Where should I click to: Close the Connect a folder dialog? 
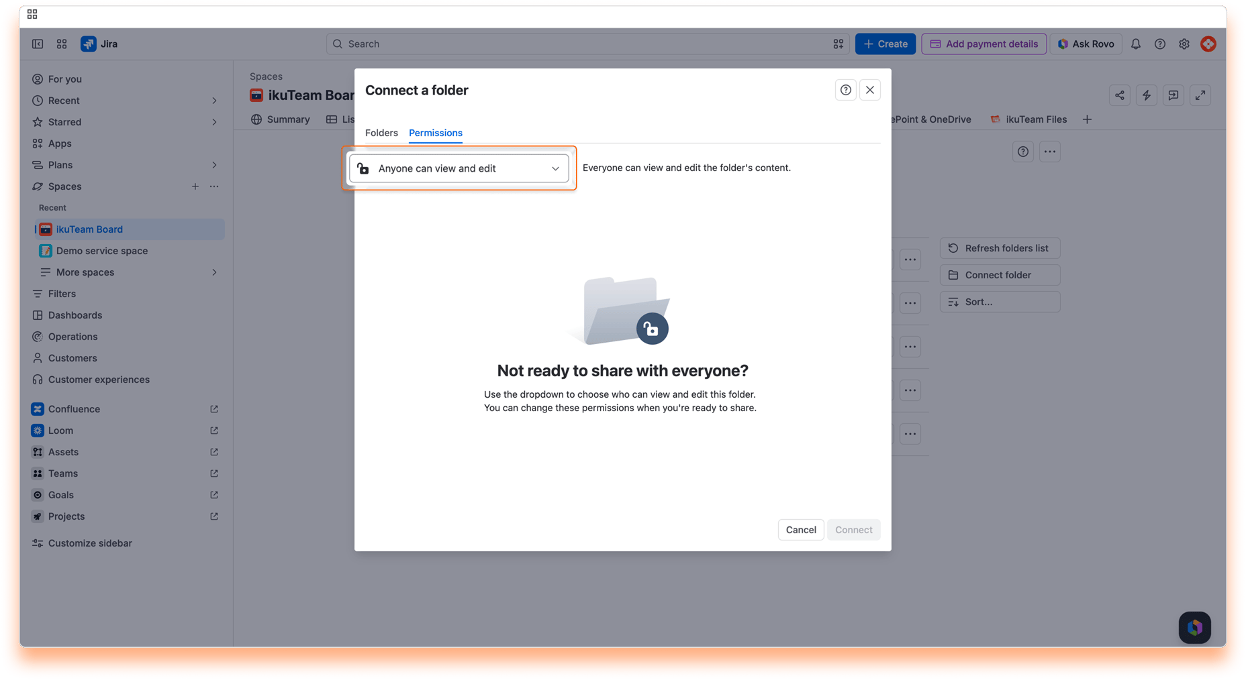[869, 90]
